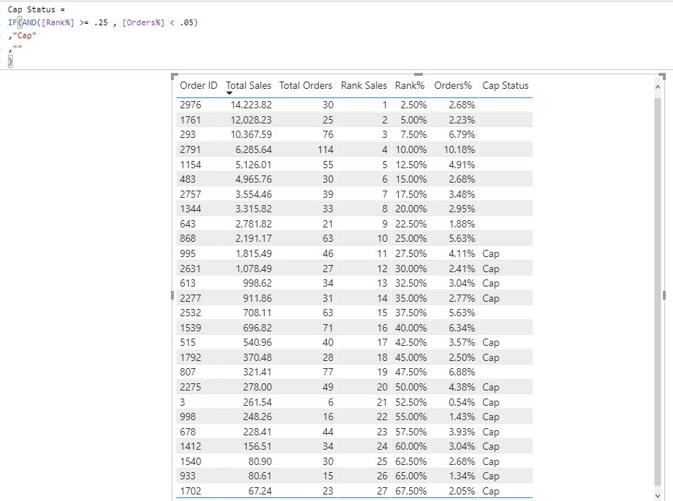Select Order ID cell 998

[188, 417]
